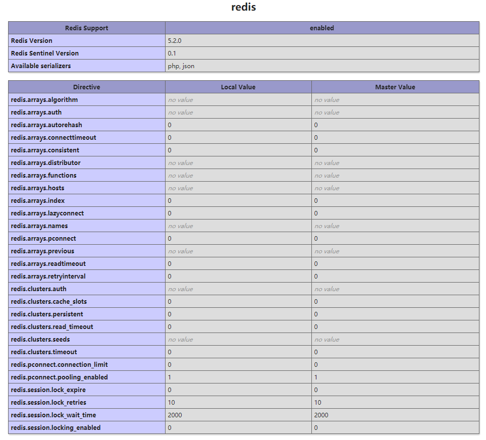The height and width of the screenshot is (440, 486).
Task: Select the 'redis.arrays.previous' directive
Action: click(42, 251)
